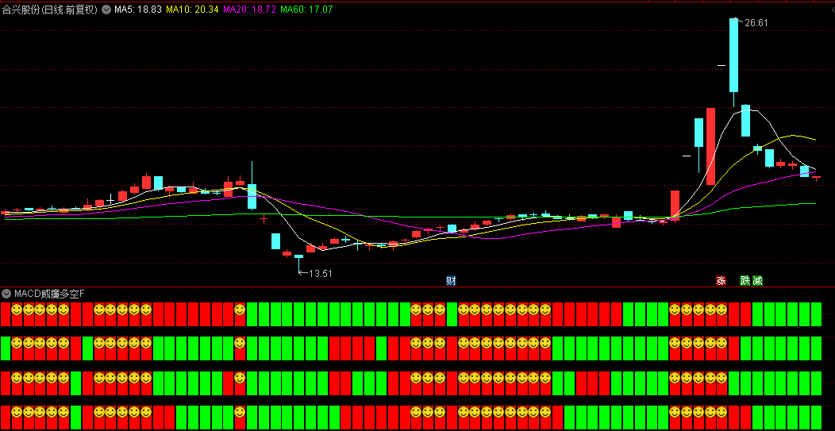Image resolution: width=835 pixels, height=431 pixels.
Task: Click the MA60: 17.07 moving average label
Action: click(x=306, y=9)
